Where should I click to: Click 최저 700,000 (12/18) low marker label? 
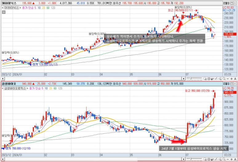[x=18, y=148]
